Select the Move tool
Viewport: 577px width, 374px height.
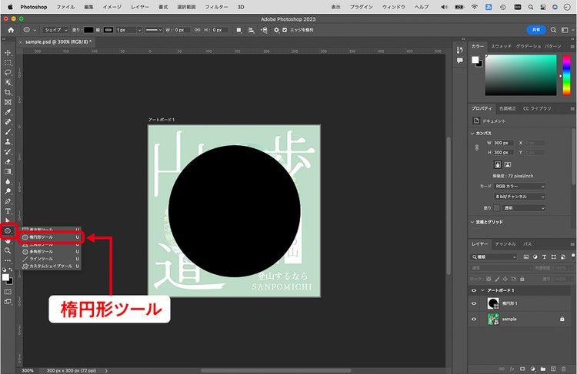(x=8, y=52)
